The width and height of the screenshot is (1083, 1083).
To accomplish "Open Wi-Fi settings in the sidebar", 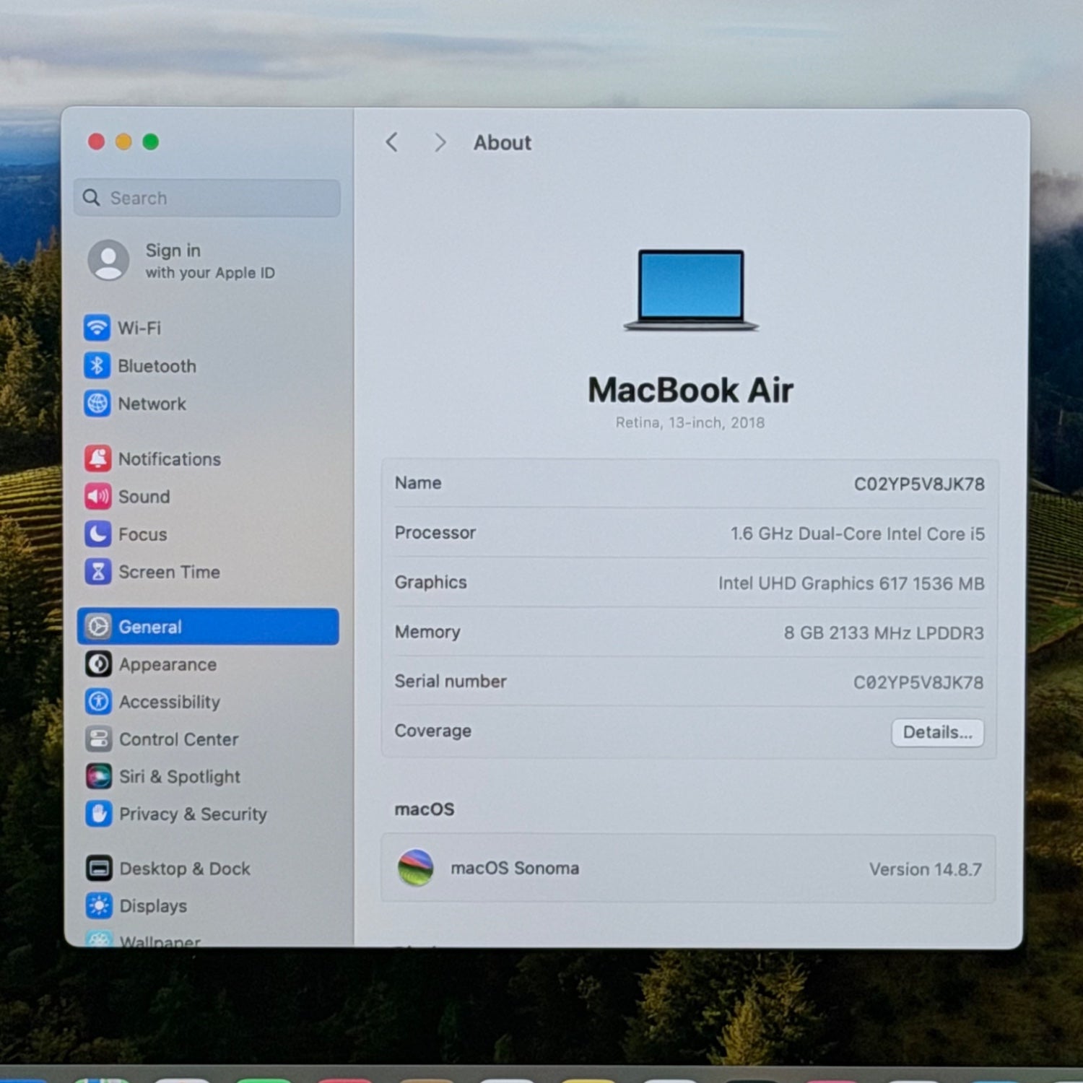I will click(123, 328).
